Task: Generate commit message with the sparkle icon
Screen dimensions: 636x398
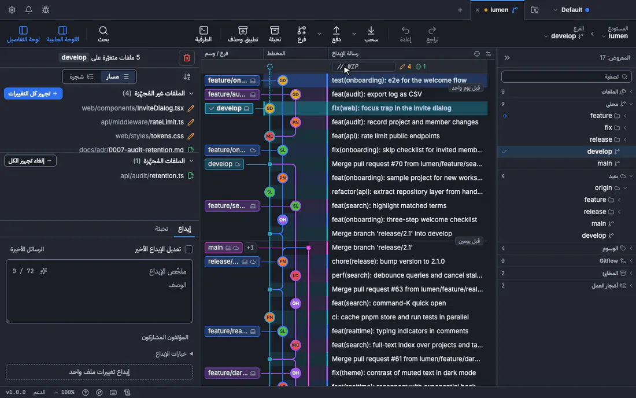Action: tap(44, 271)
